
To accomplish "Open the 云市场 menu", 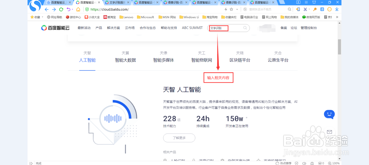I will (x=130, y=28).
